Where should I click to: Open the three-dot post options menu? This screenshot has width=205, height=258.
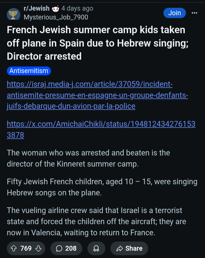pyautogui.click(x=194, y=13)
